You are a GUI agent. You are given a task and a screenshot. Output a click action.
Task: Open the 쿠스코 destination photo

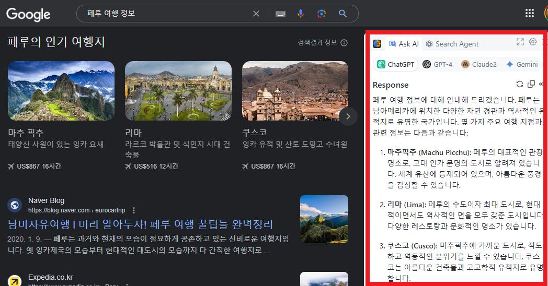295,91
